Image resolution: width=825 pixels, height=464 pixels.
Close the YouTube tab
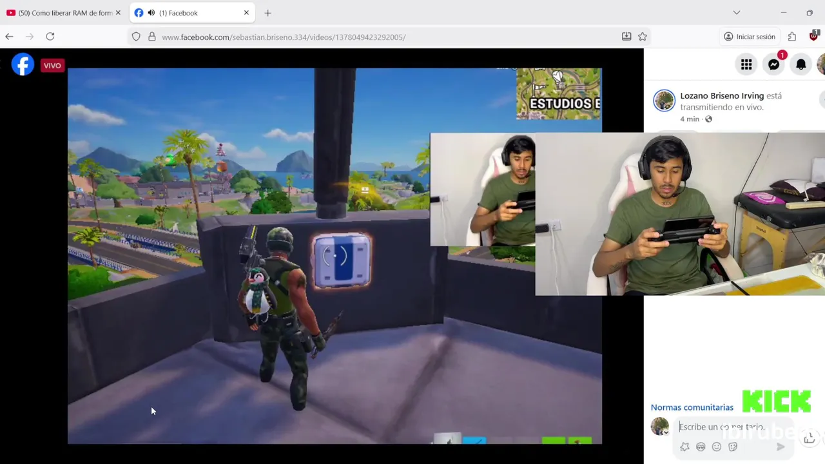(118, 13)
